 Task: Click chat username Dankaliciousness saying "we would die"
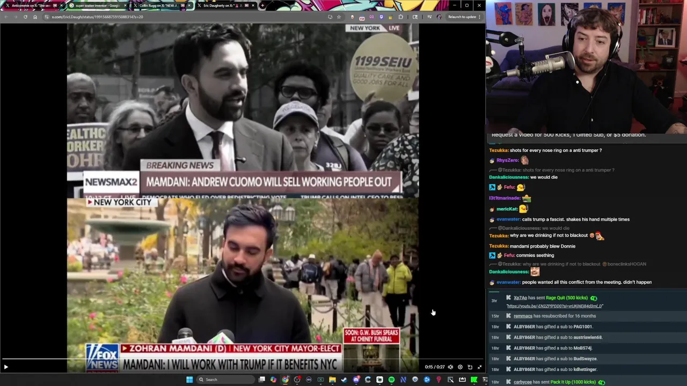click(x=509, y=177)
